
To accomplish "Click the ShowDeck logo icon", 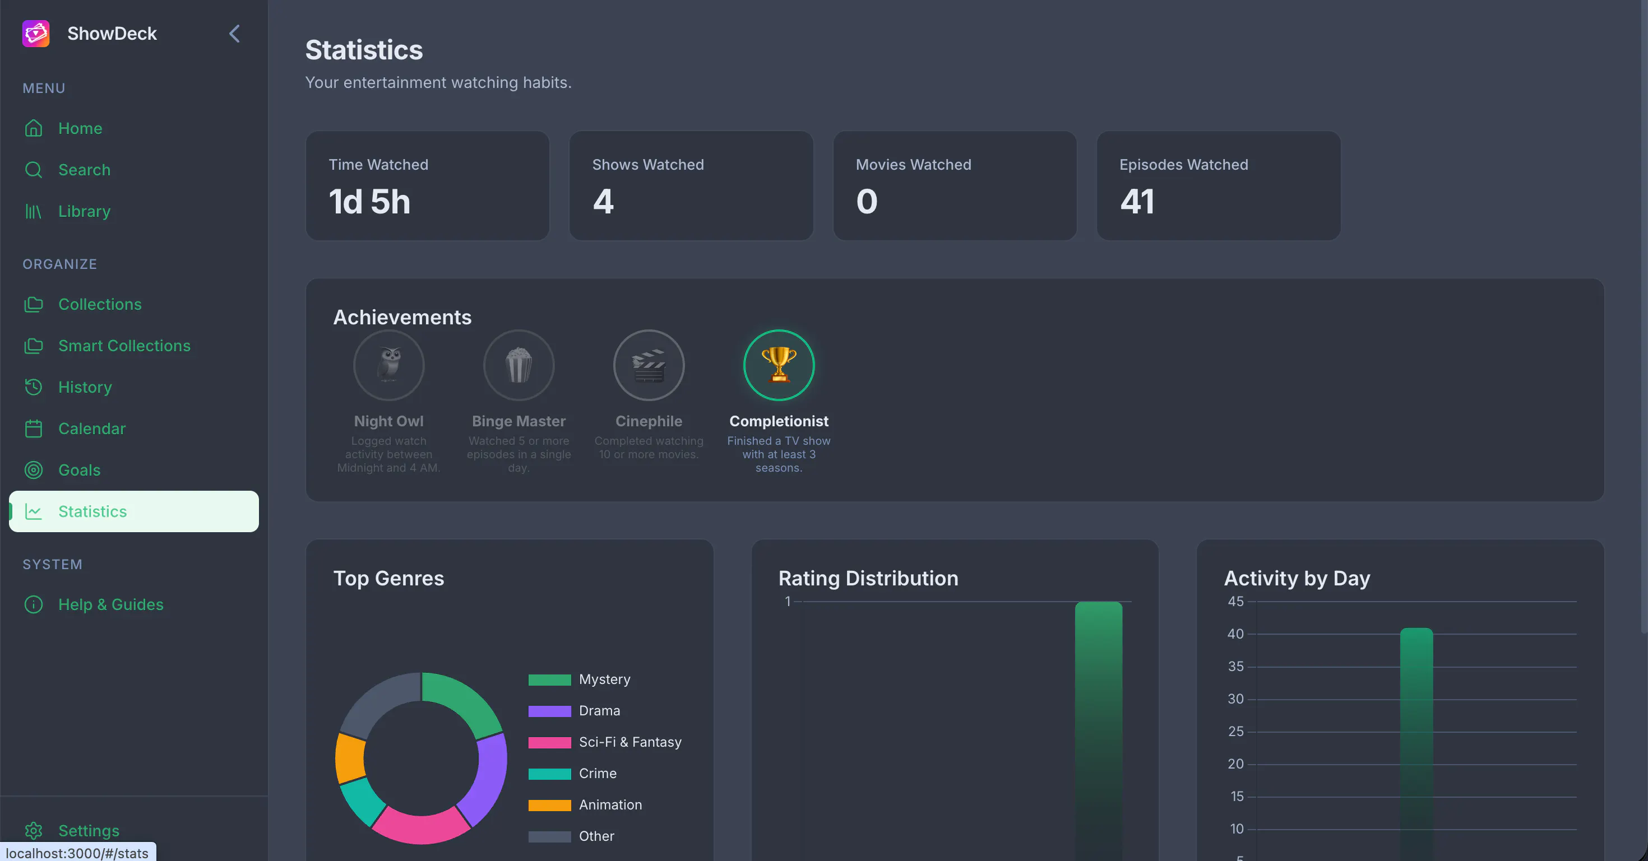I will point(36,33).
